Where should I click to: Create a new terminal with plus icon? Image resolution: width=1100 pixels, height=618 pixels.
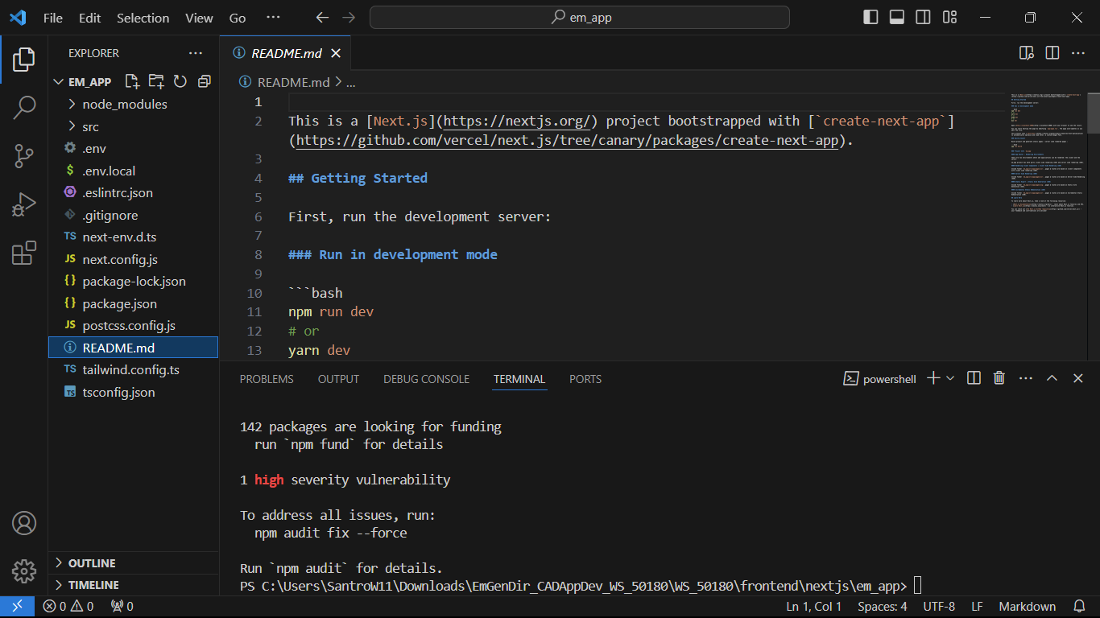933,378
